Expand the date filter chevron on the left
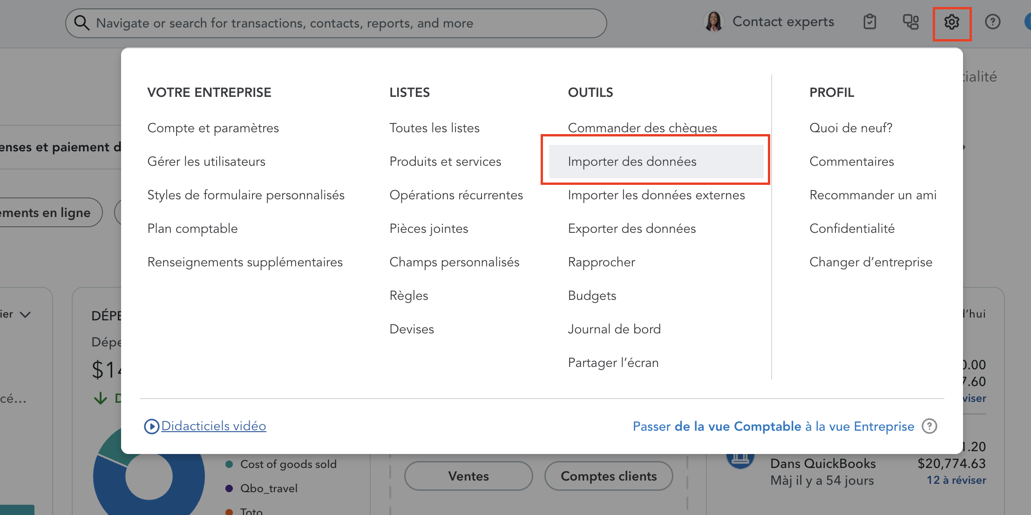 coord(25,314)
